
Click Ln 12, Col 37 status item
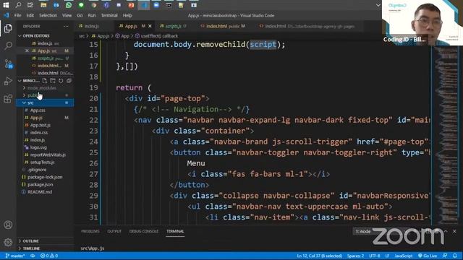click(320, 256)
